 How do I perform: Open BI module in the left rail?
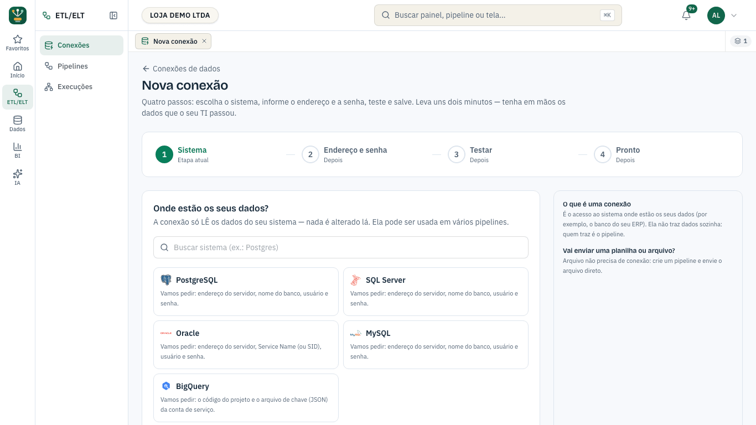pos(18,151)
